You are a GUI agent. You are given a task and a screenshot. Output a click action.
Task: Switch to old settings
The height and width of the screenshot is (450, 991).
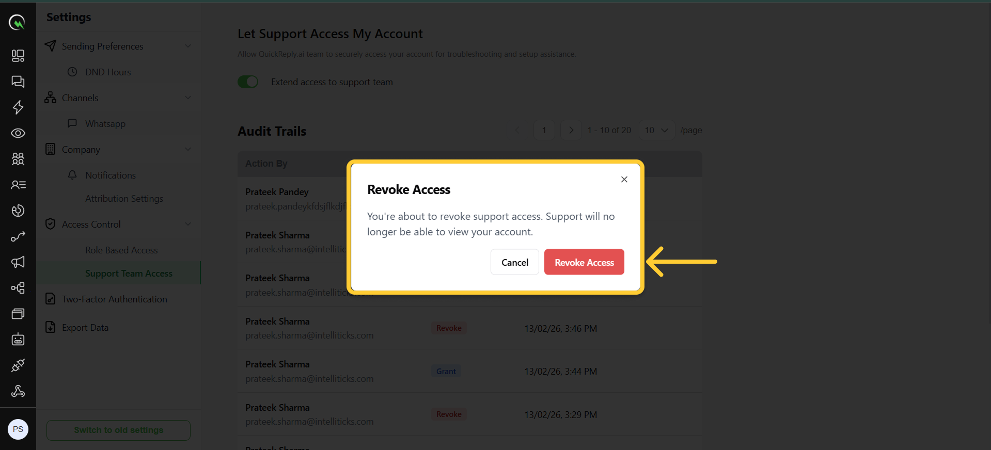(118, 430)
